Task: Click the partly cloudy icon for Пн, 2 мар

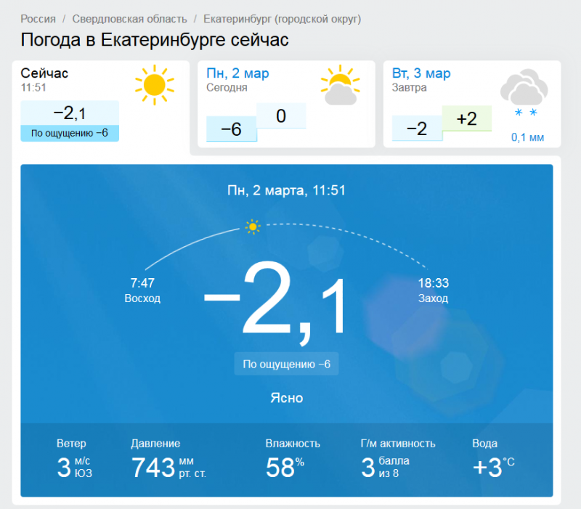Action: [x=340, y=85]
